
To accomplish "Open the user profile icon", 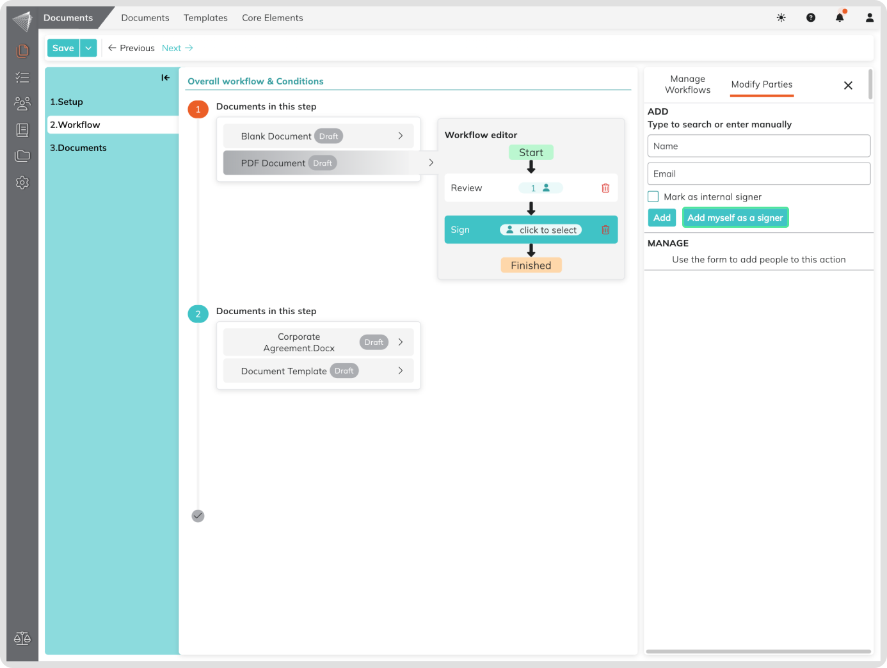I will 869,18.
